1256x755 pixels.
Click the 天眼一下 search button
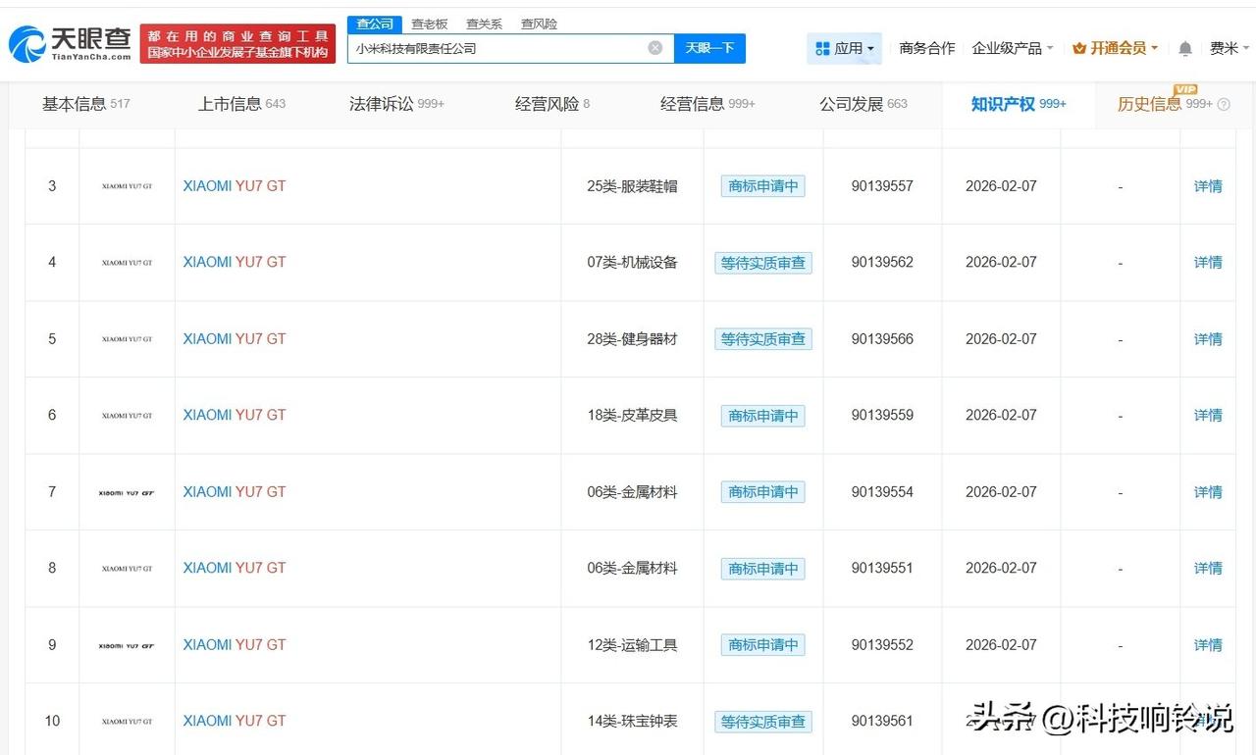[x=709, y=48]
